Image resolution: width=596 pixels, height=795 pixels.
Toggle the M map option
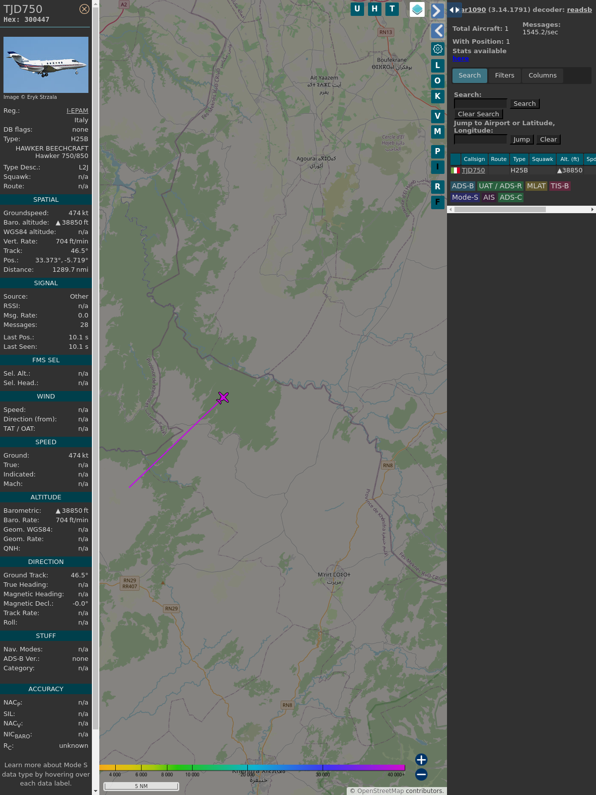[x=438, y=132]
